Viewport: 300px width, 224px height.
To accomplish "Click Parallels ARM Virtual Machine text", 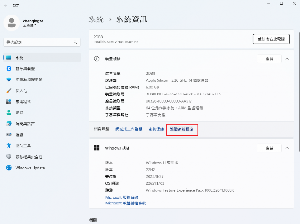I will coord(116,42).
